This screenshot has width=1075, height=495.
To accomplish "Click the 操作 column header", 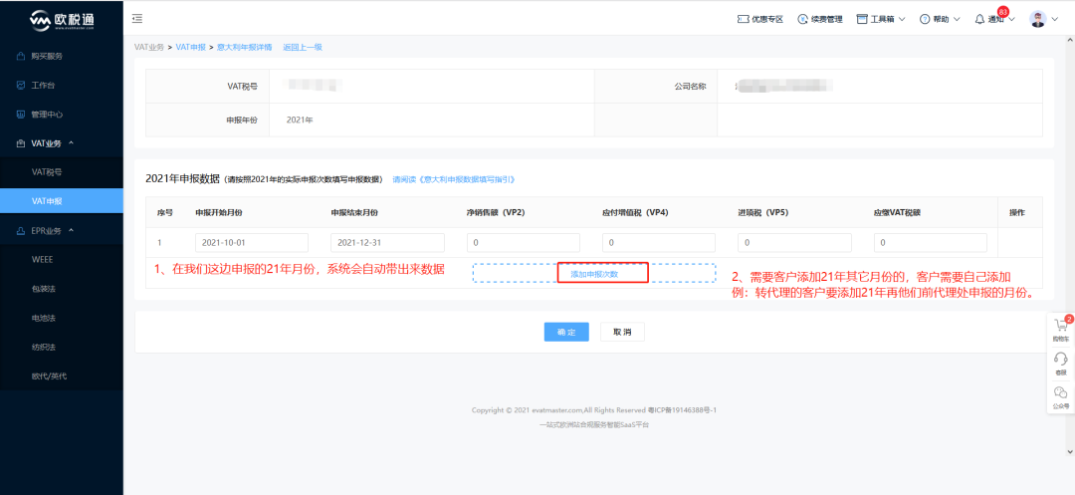I will pyautogui.click(x=1016, y=212).
